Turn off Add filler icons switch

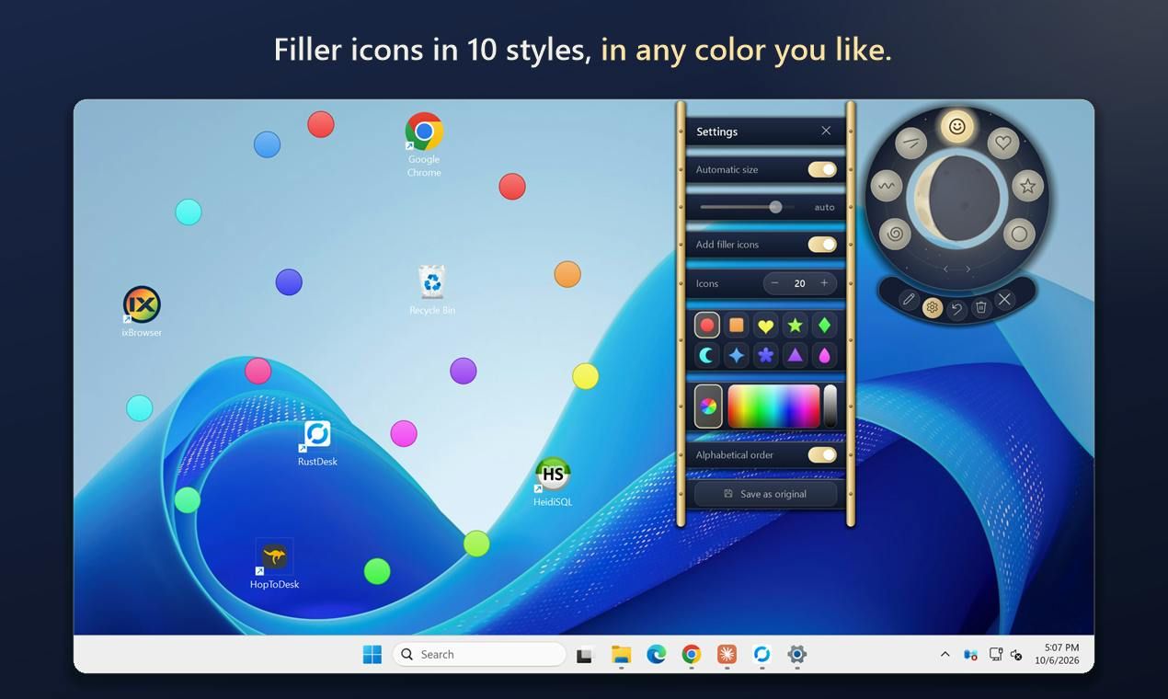coord(822,245)
